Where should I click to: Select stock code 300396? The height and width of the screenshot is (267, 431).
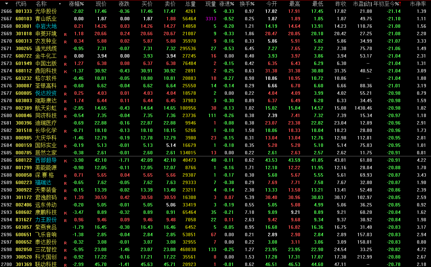(24, 123)
